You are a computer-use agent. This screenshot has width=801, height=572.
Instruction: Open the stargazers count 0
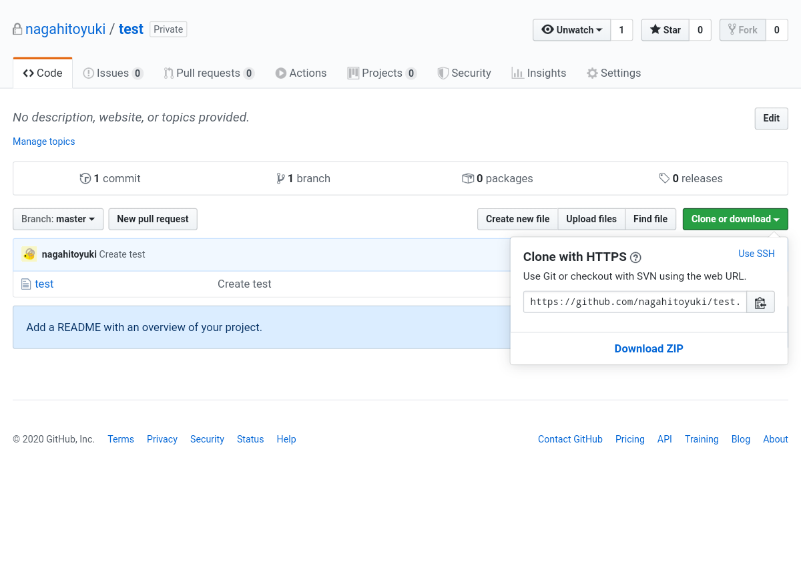click(700, 30)
